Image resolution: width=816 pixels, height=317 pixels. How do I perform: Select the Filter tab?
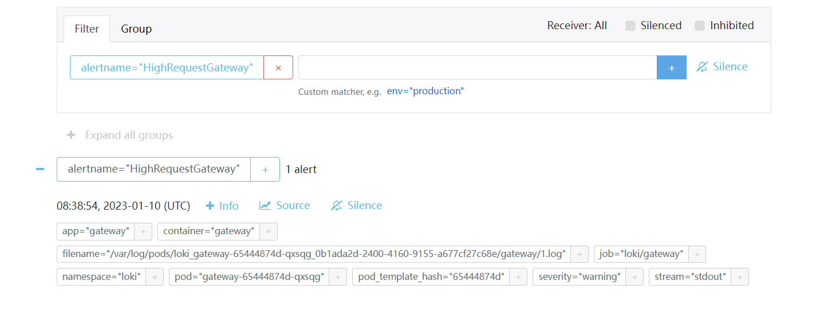click(x=87, y=29)
